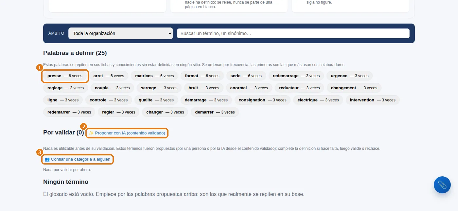This screenshot has width=458, height=211.
Task: Click the 'consignation' word chip
Action: [x=263, y=100]
